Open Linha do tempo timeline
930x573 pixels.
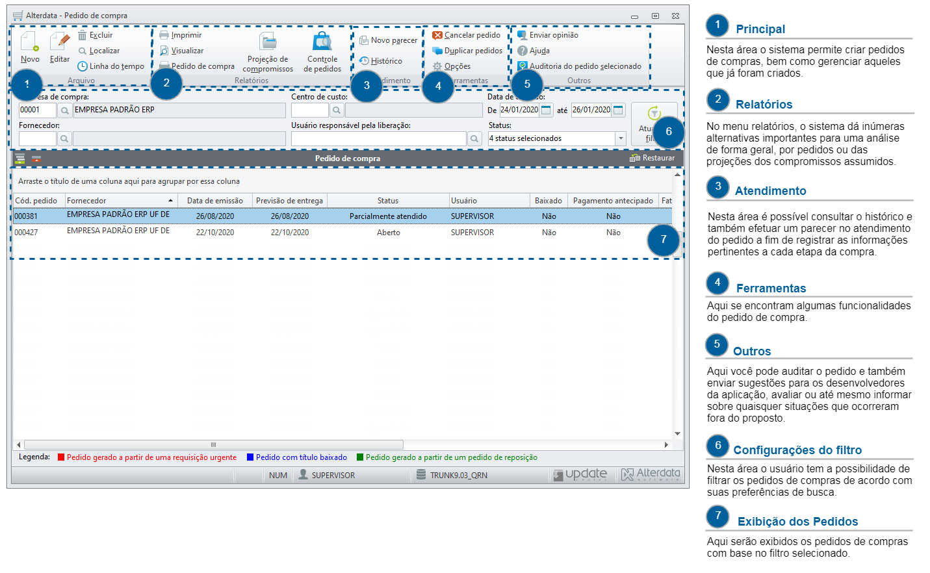tap(111, 66)
